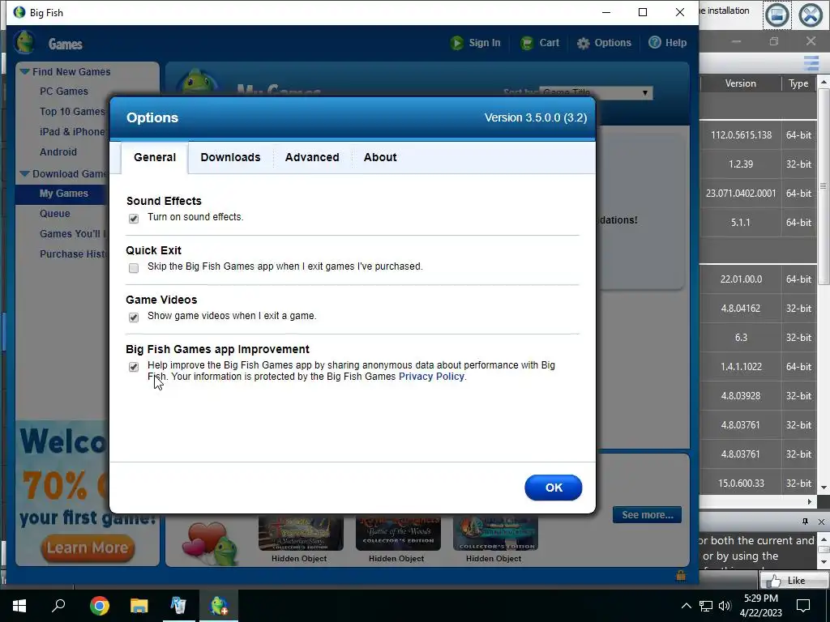Click the taskbar search magnifier
Image resolution: width=830 pixels, height=622 pixels.
[58, 604]
